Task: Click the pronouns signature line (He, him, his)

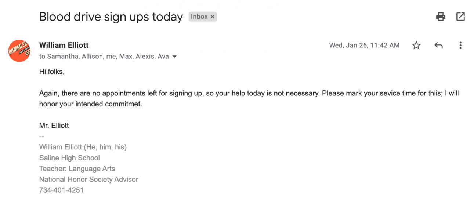Action: [x=83, y=147]
